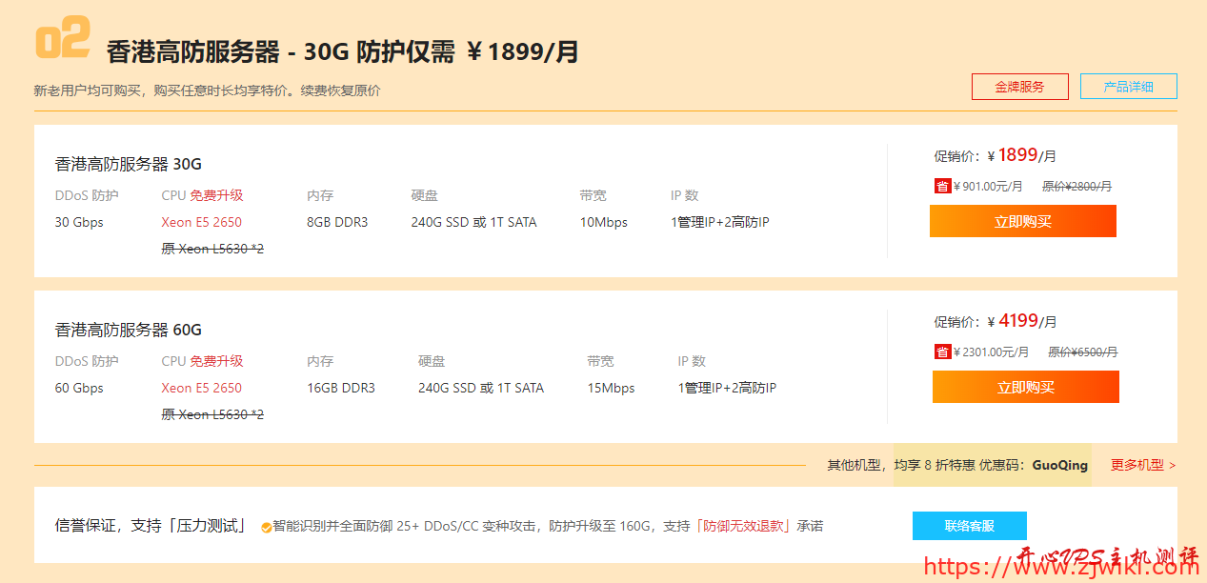Screen dimensions: 1207x583
Task: Click the 金牌服务 button
Action: click(x=1019, y=87)
